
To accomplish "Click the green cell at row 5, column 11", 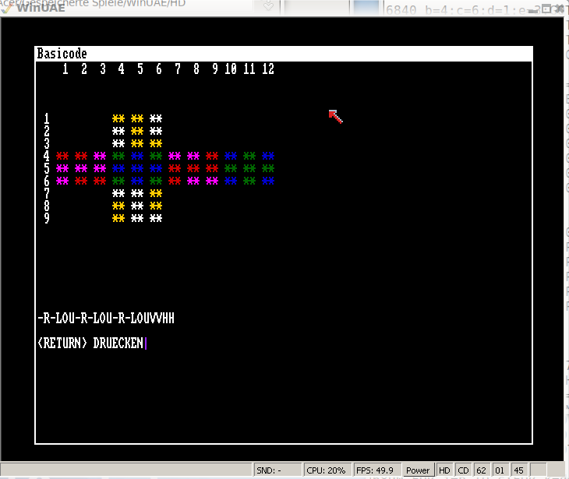I will [x=249, y=169].
